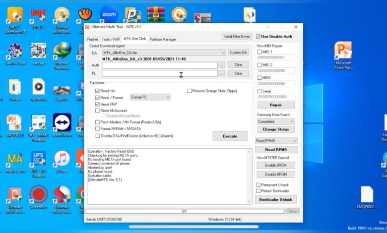Check Format NVRAM / NVDATA option
The width and height of the screenshot is (387, 233).
point(97,129)
